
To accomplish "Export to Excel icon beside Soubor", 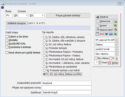I will tap(115, 26).
